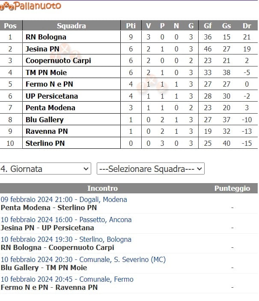Click the Dr goal difference header

click(247, 26)
